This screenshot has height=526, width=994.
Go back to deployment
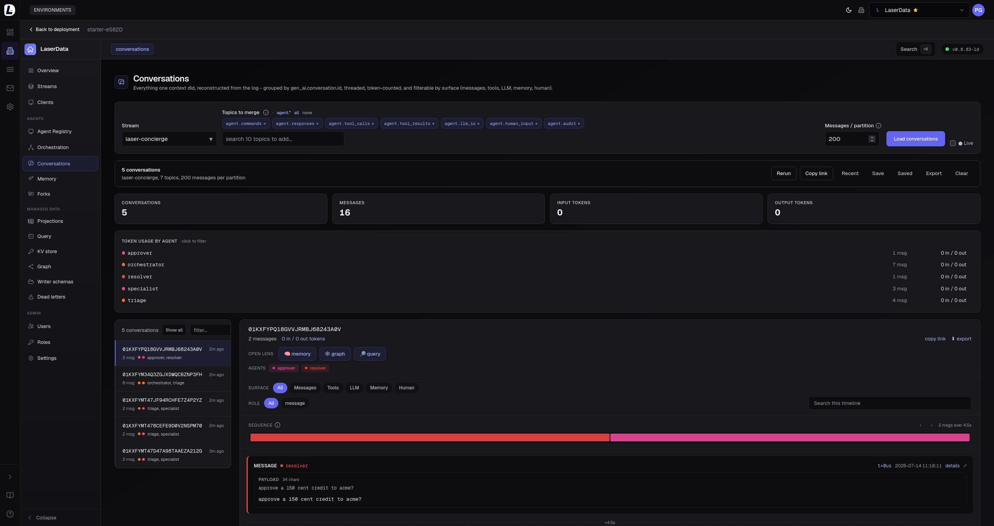coord(54,30)
